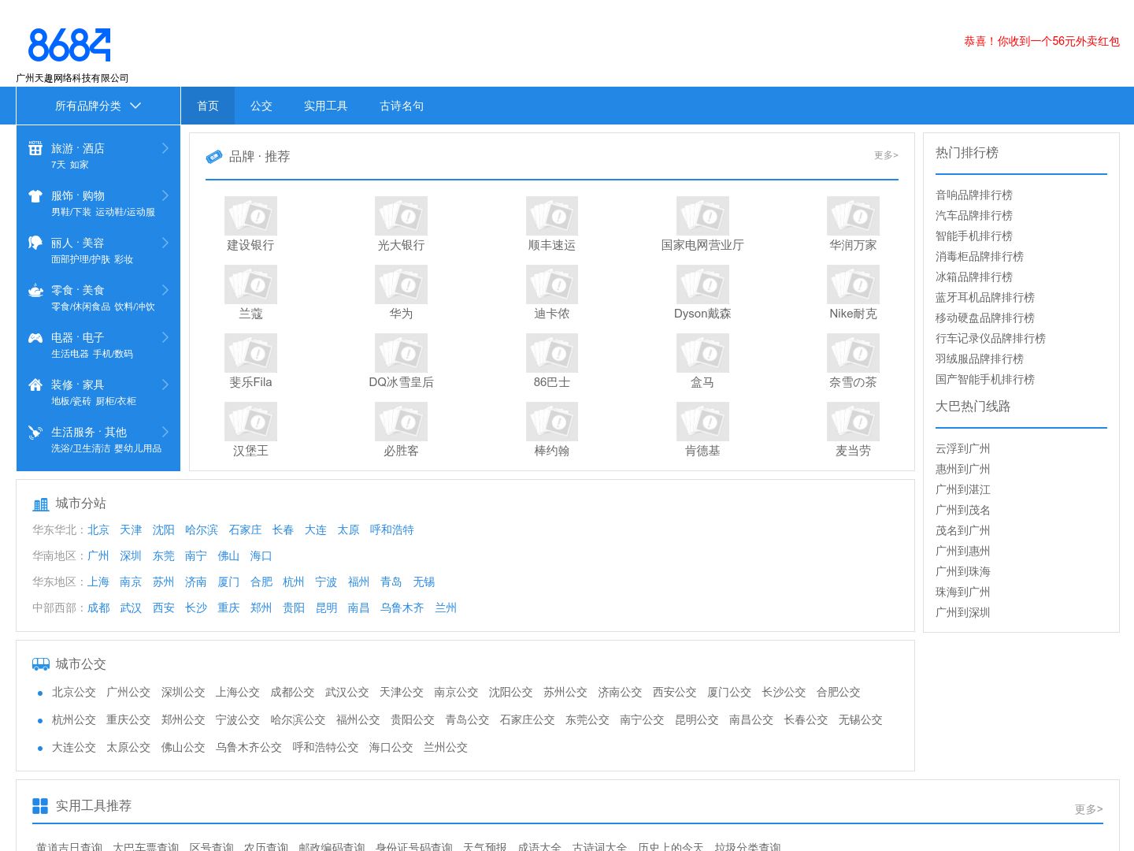The image size is (1134, 851).
Task: Click the bus icon beside 城市公交
Action: coord(41,664)
